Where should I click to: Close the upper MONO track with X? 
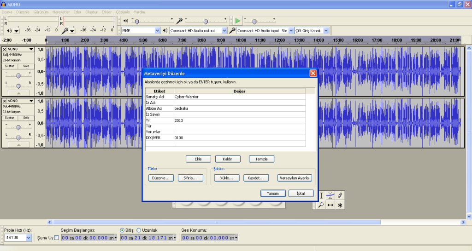pyautogui.click(x=4, y=49)
